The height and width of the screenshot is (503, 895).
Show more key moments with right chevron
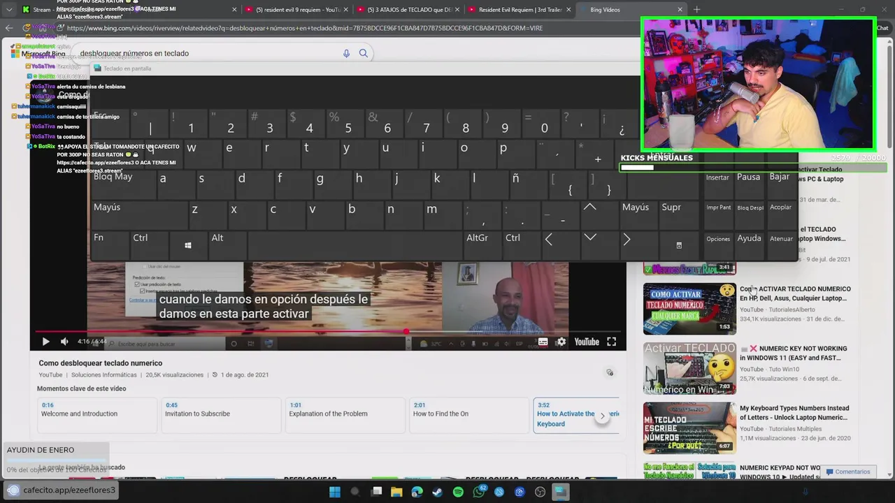[x=602, y=416]
